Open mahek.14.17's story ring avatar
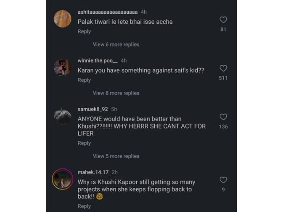 [x=62, y=179]
